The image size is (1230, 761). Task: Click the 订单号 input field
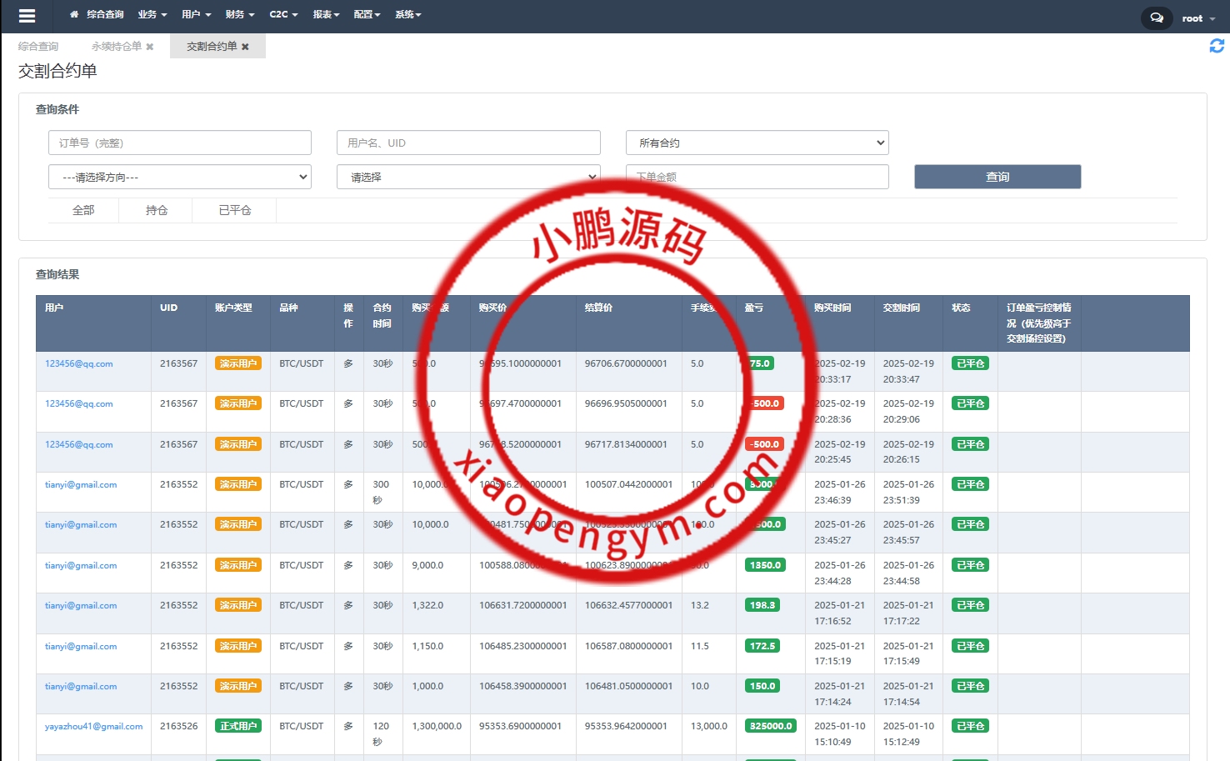click(x=180, y=143)
